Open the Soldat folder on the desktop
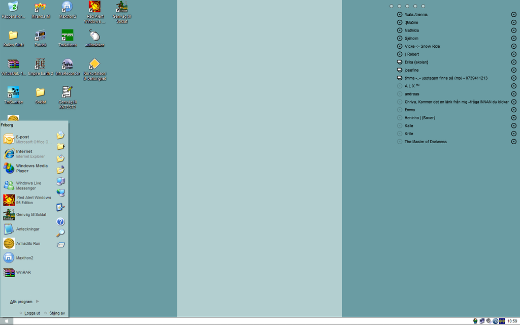The width and height of the screenshot is (520, 325). (x=40, y=93)
